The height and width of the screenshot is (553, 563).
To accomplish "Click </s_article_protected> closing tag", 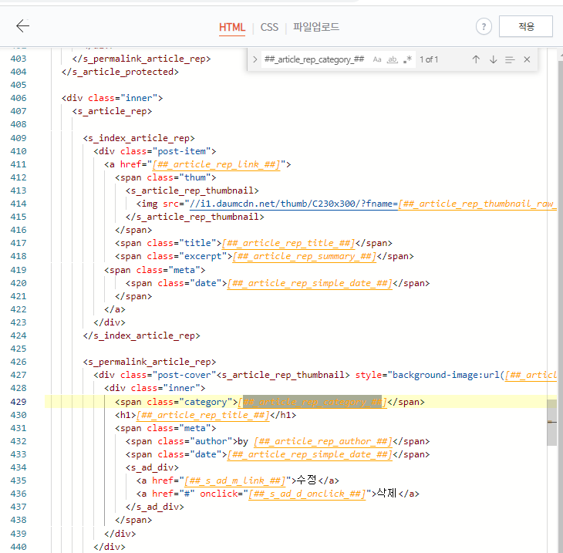I will (120, 72).
